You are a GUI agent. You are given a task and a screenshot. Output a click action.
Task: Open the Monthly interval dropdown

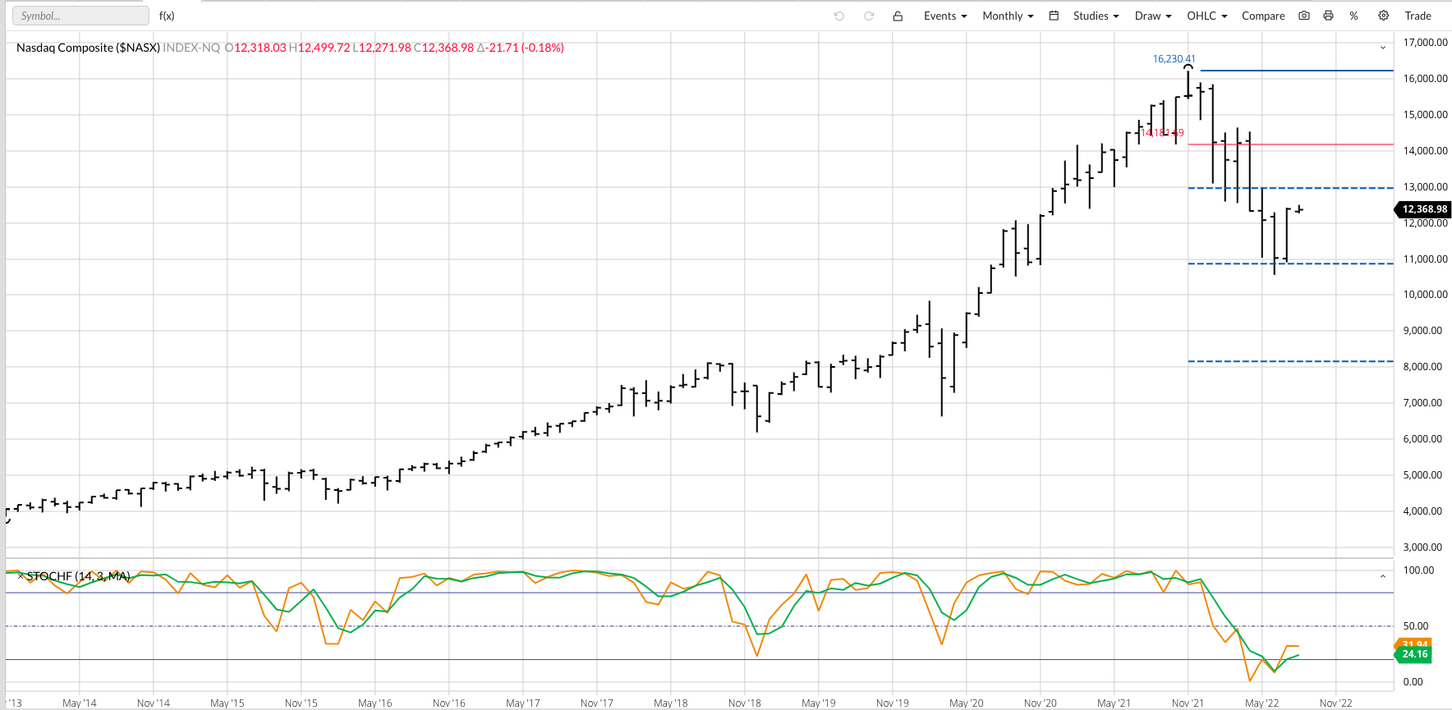(x=1008, y=16)
